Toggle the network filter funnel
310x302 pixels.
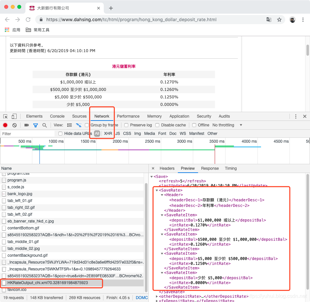click(x=36, y=125)
